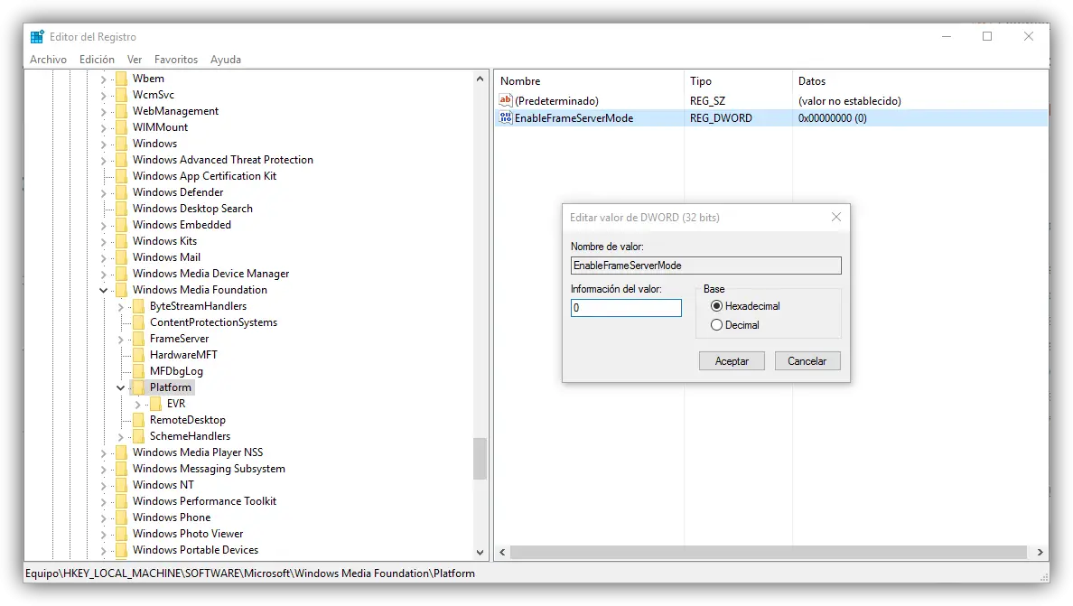1073x606 pixels.
Task: Click the Nombre column header
Action: point(589,80)
